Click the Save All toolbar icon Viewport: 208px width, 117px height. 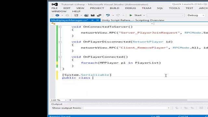[99, 15]
